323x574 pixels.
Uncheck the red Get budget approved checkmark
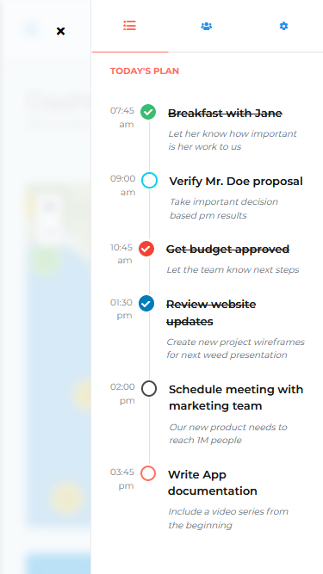146,249
